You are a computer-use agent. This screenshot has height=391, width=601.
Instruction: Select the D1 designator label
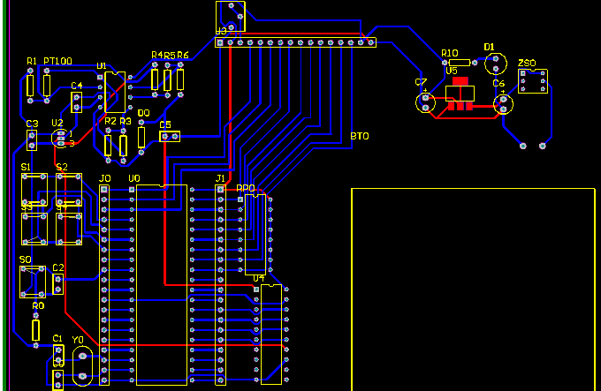(x=489, y=47)
